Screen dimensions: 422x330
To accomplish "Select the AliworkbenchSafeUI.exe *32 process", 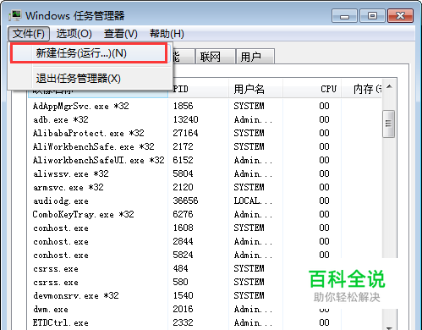I will point(99,160).
